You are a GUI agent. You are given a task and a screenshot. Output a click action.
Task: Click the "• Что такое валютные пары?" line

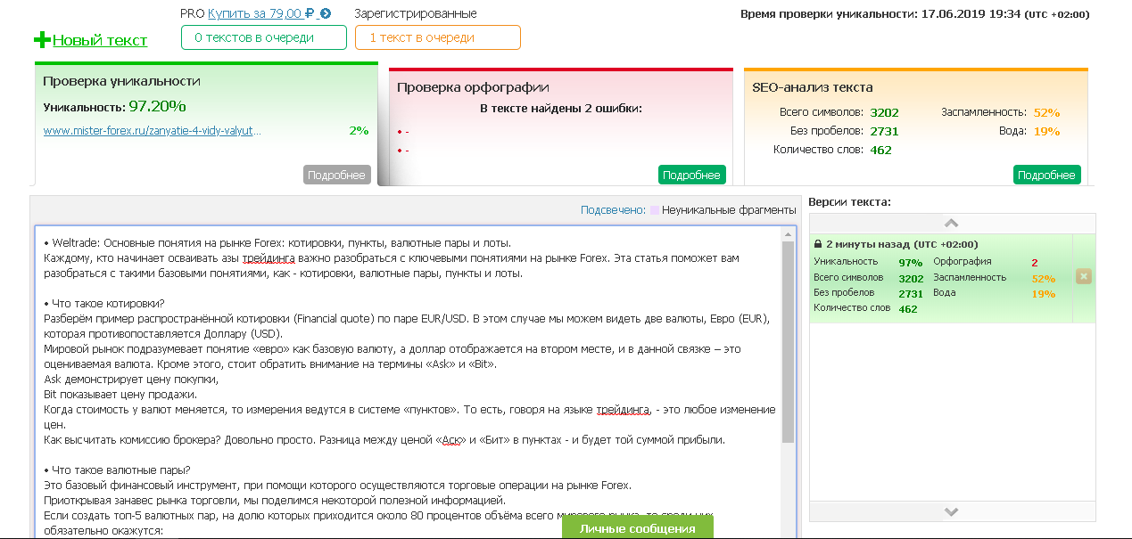coord(117,470)
